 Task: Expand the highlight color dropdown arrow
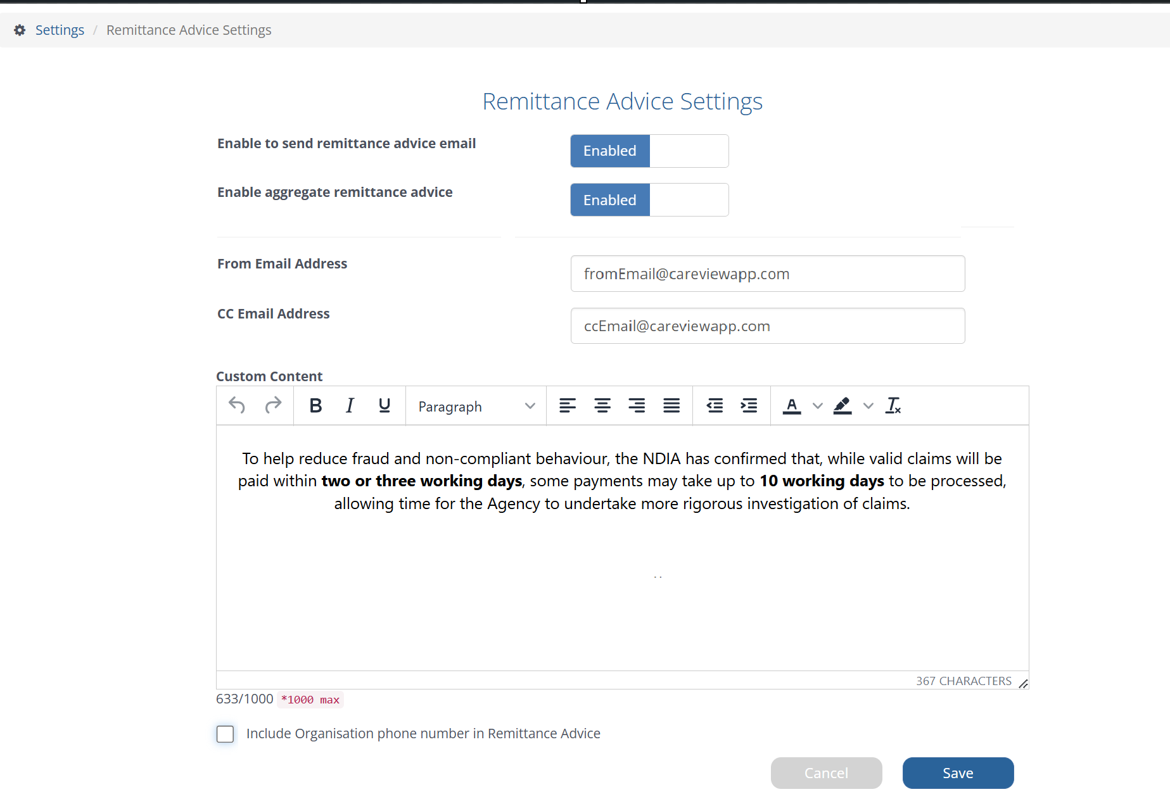[868, 406]
